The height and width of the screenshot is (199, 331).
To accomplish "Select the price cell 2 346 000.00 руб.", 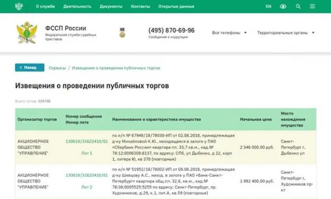I will tap(257, 147).
